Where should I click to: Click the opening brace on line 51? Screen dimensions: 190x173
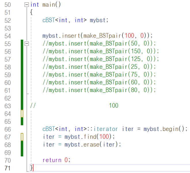(31, 12)
